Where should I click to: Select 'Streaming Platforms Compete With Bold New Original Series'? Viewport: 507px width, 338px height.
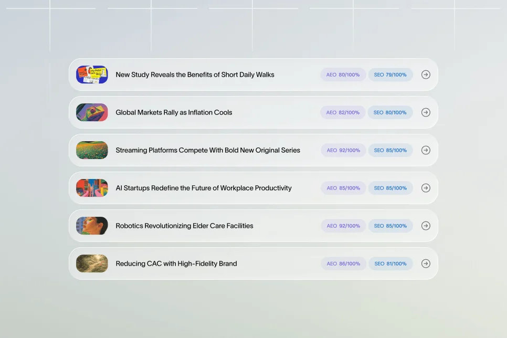[x=208, y=150]
